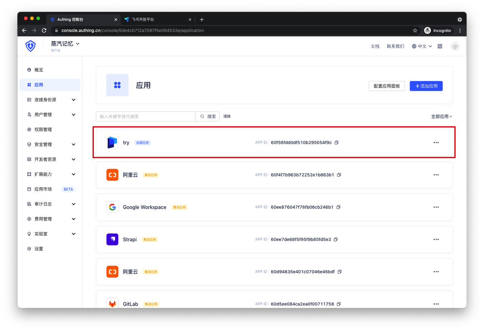
Task: Open more options for GitLab app
Action: pyautogui.click(x=436, y=304)
